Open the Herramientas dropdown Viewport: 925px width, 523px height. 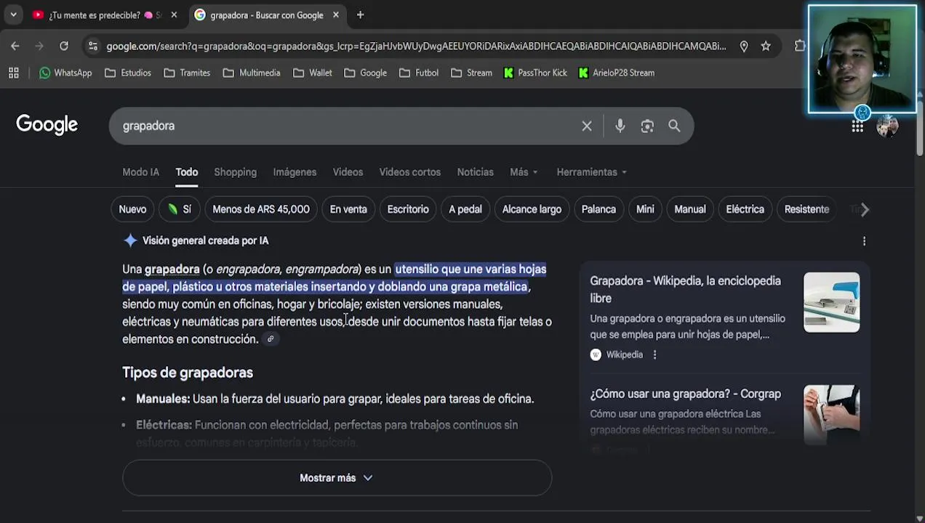[x=591, y=172]
